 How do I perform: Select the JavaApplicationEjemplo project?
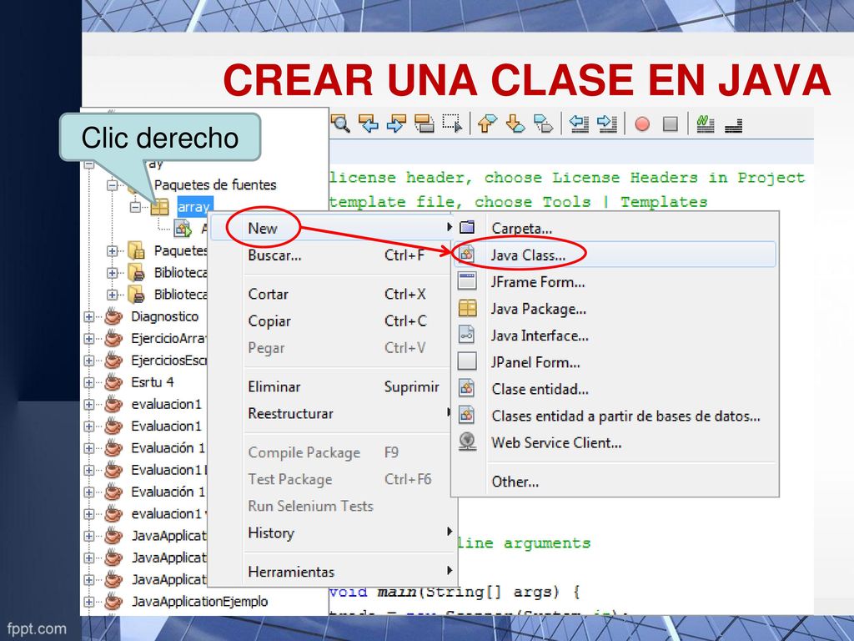[199, 601]
